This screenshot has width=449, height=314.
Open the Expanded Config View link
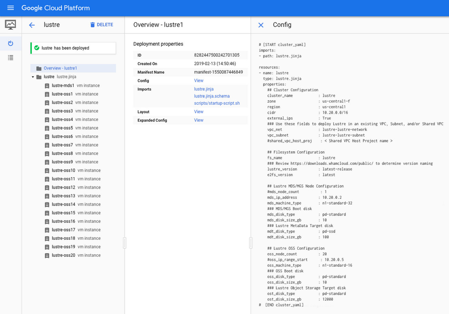(x=199, y=120)
